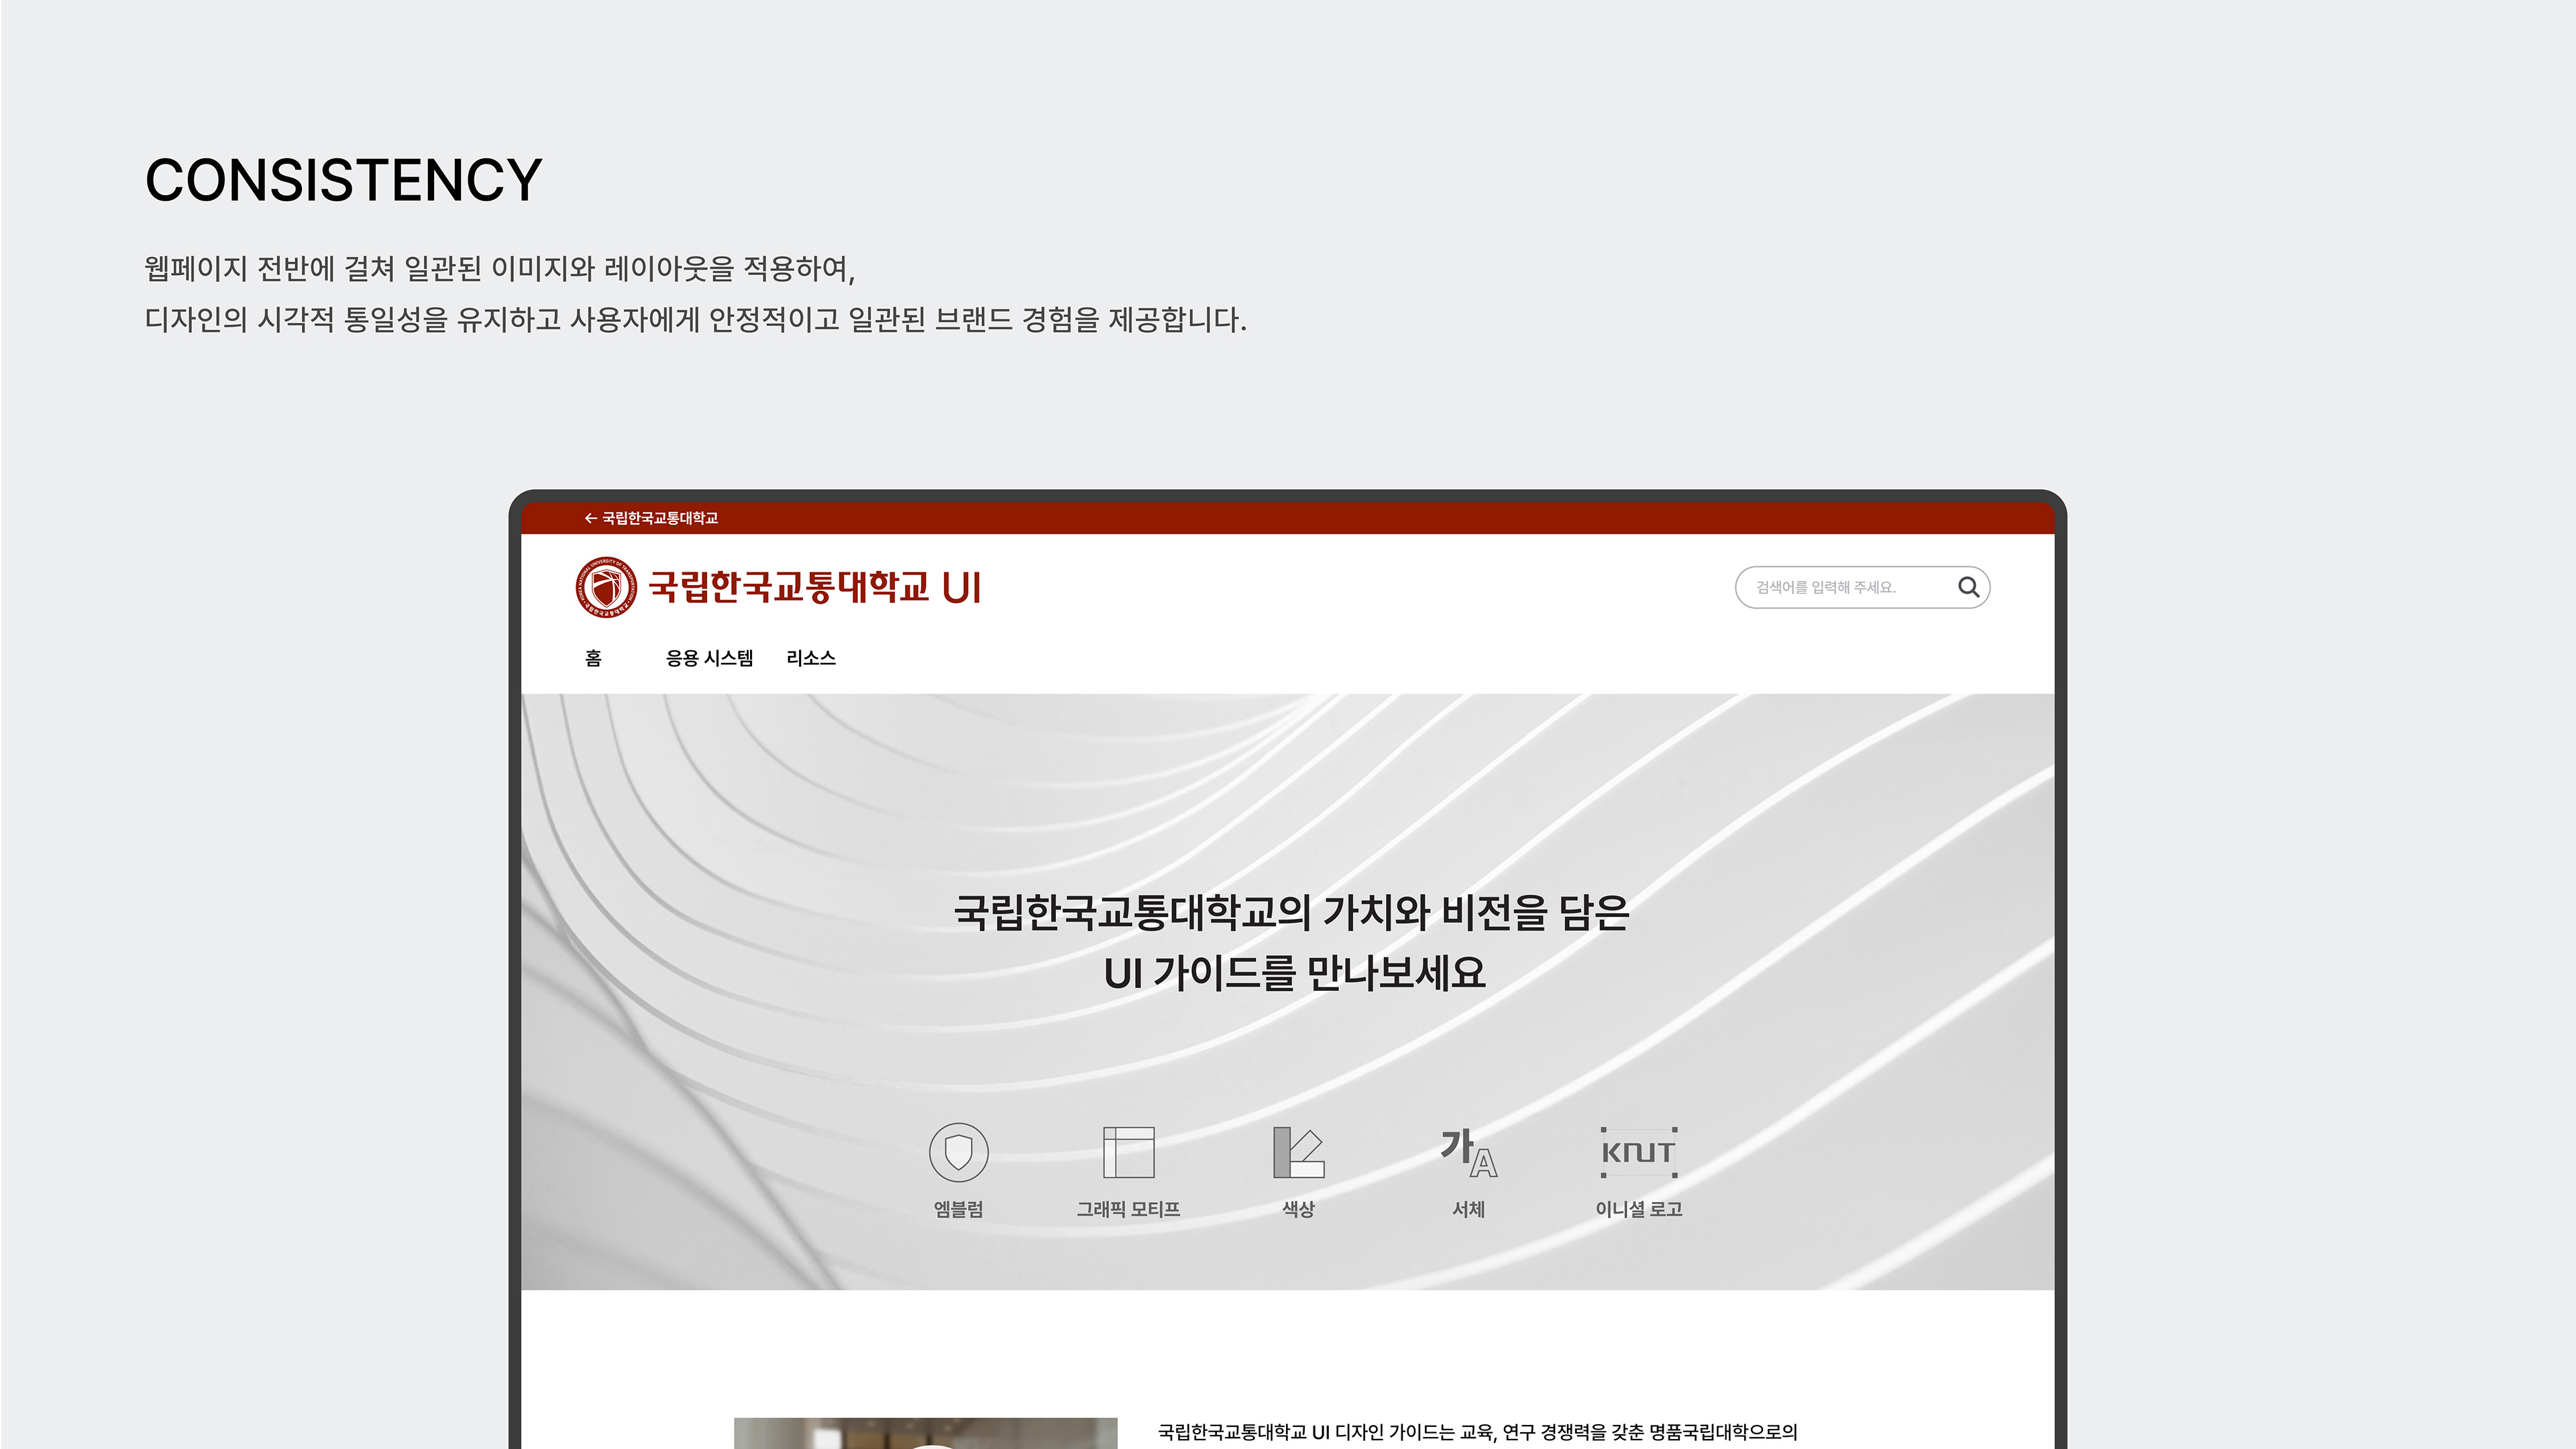The height and width of the screenshot is (1449, 2576).
Task: Click the 이니셜 로고 label
Action: pos(1638,1209)
